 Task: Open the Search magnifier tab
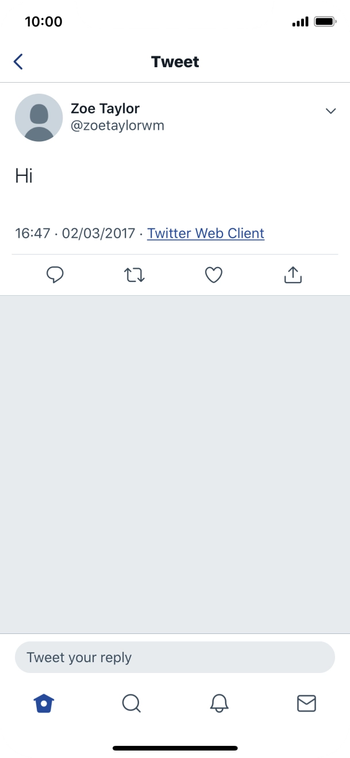(x=131, y=703)
